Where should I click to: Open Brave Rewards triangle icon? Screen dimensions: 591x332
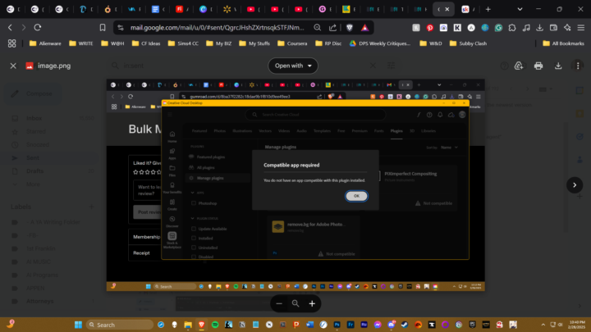tap(364, 28)
